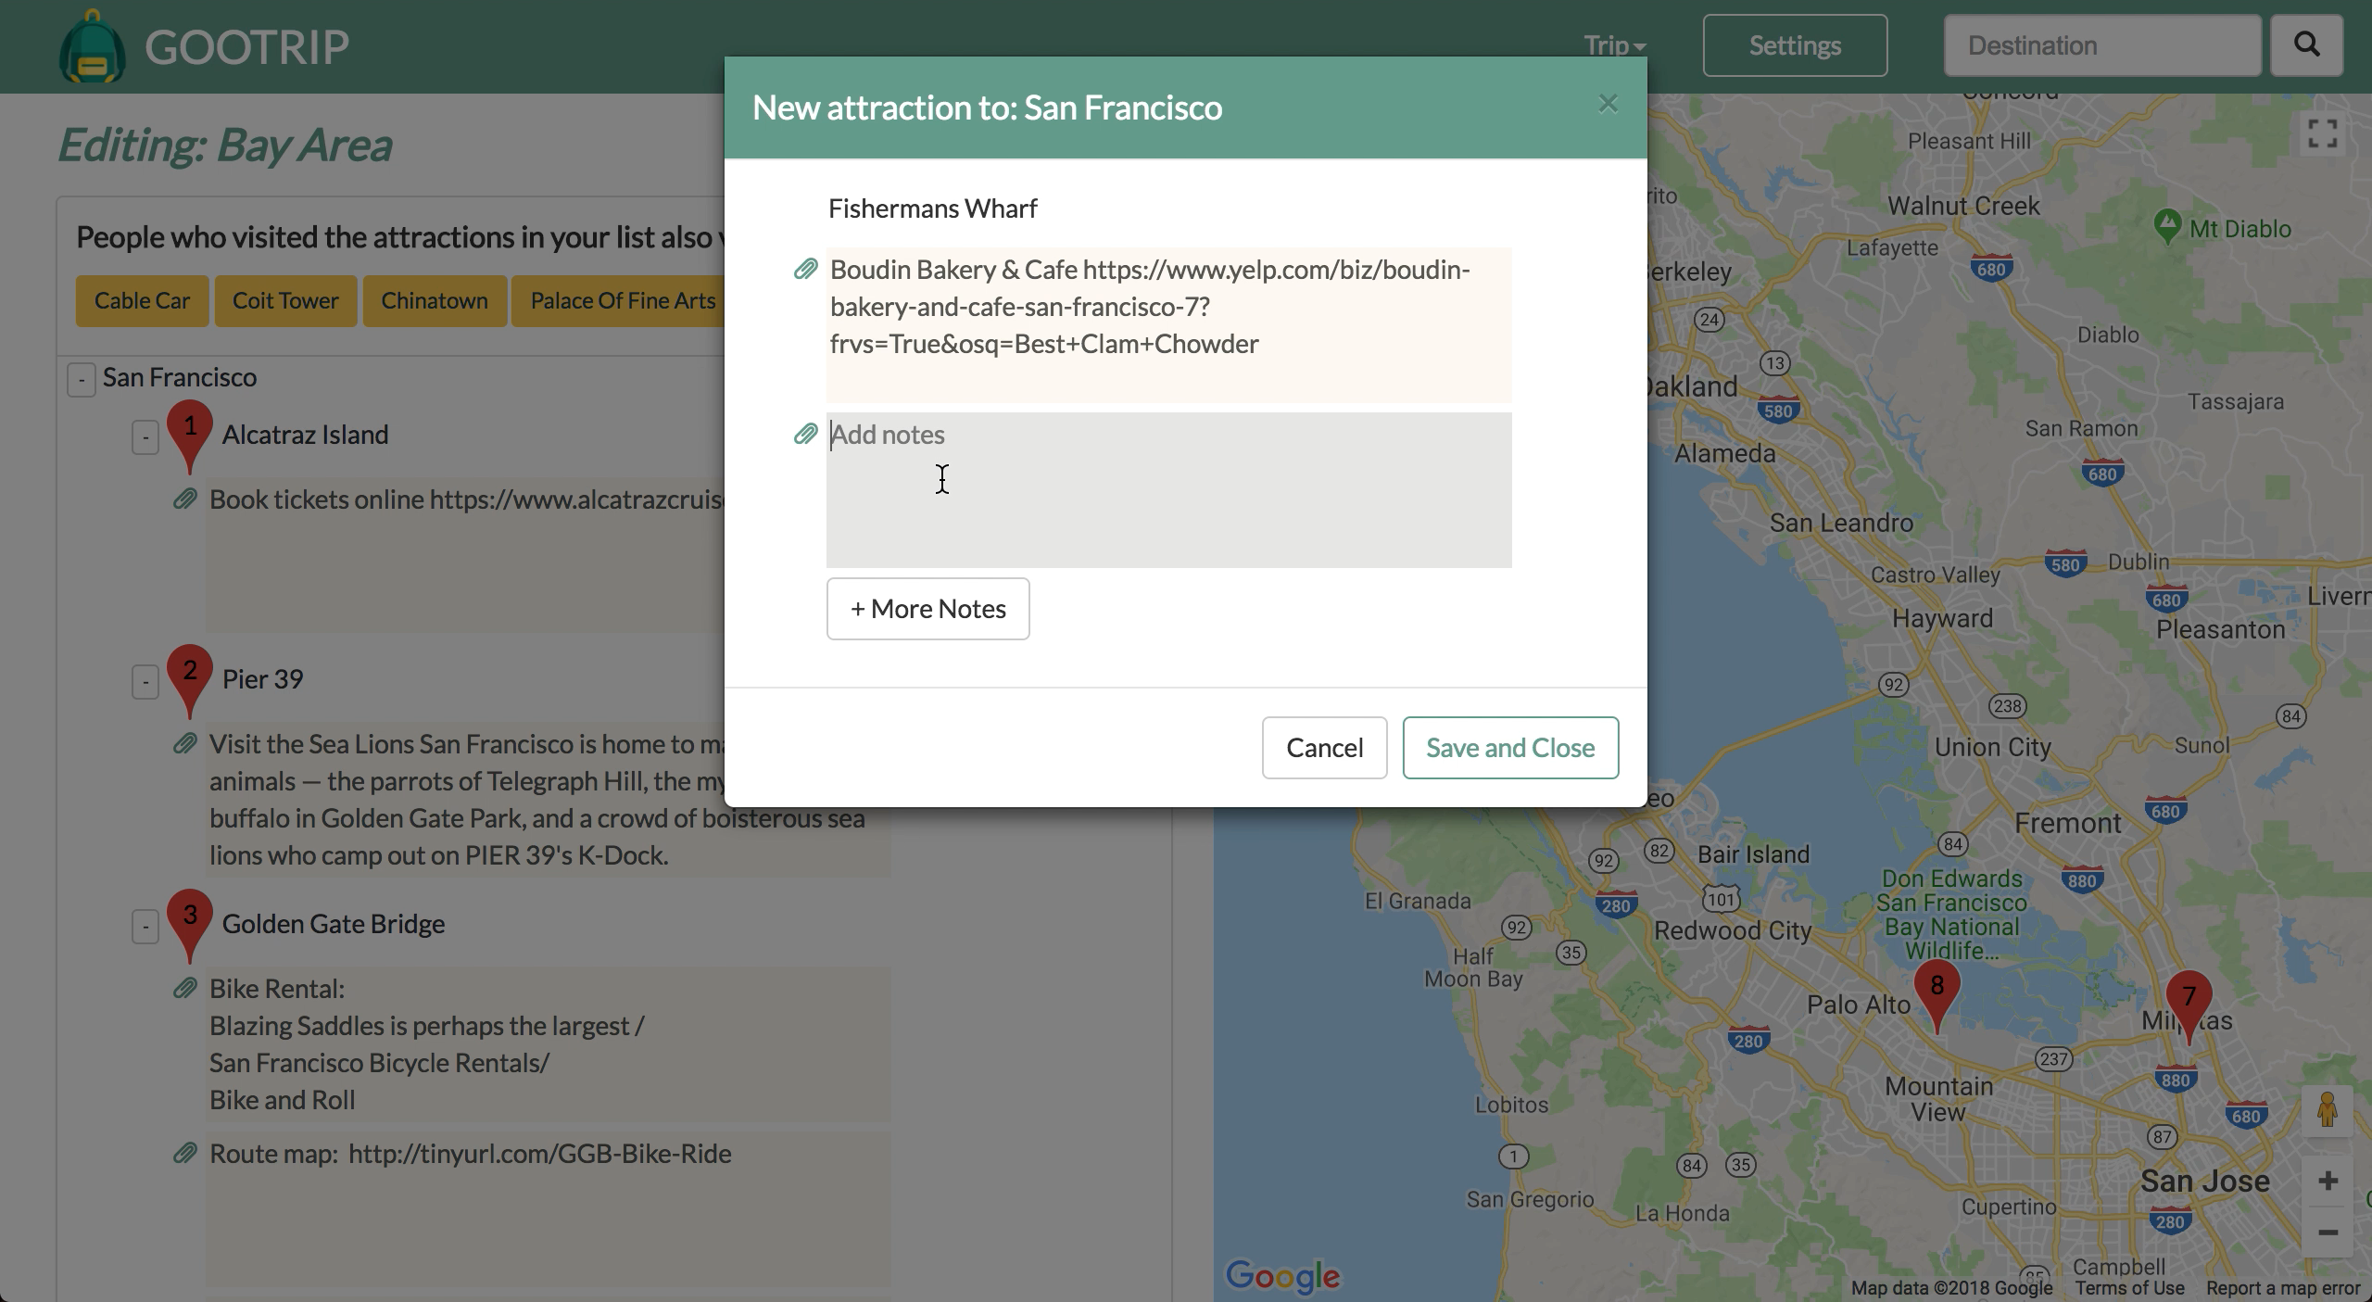Collapse the Golden Gate Bridge entry

coord(145,926)
